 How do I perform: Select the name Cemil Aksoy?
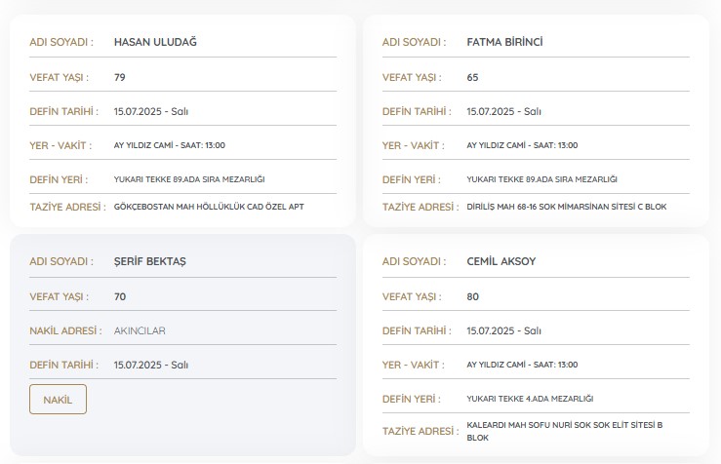pos(501,262)
